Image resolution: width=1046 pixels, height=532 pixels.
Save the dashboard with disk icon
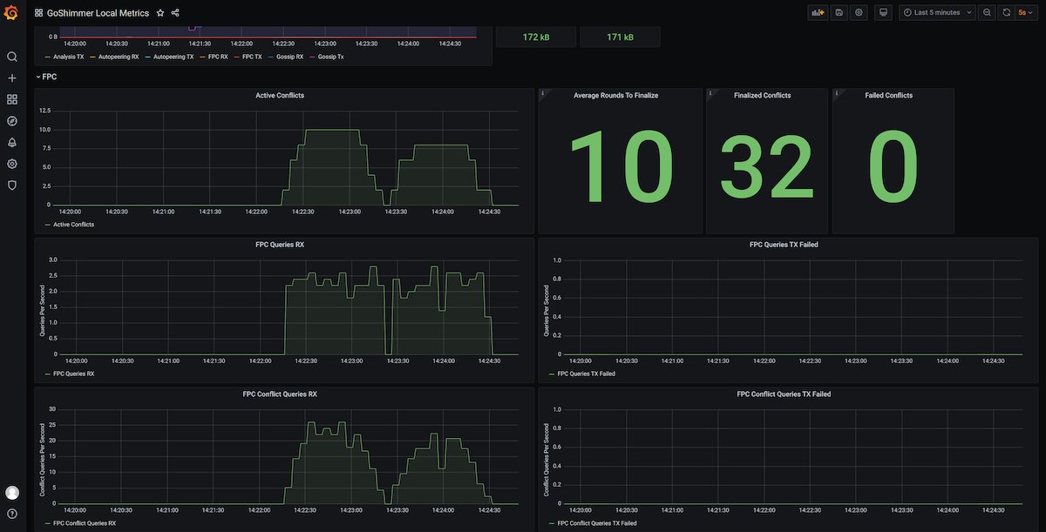(x=839, y=13)
